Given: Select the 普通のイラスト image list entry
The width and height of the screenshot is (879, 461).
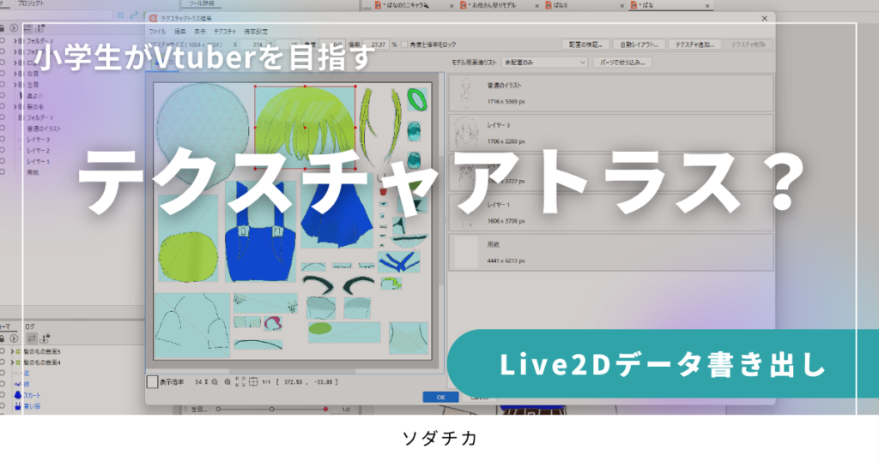Looking at the screenshot, I should point(611,93).
